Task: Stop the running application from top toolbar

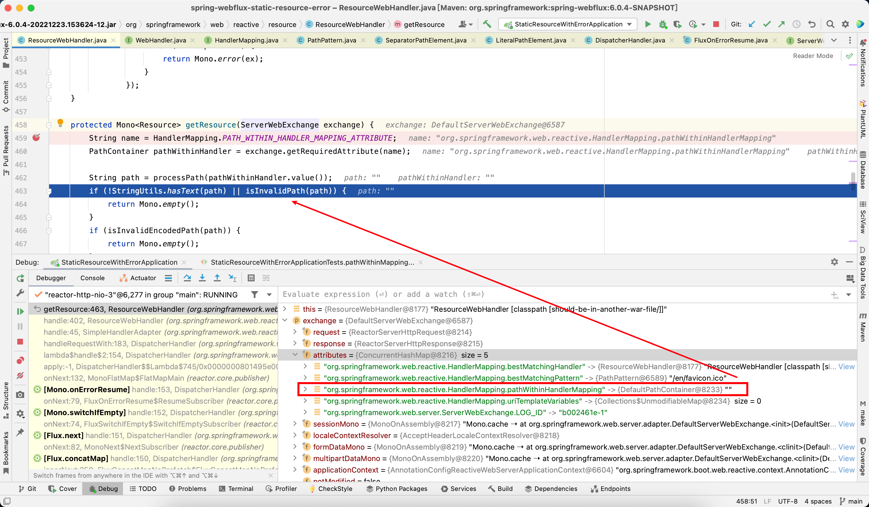Action: point(716,24)
